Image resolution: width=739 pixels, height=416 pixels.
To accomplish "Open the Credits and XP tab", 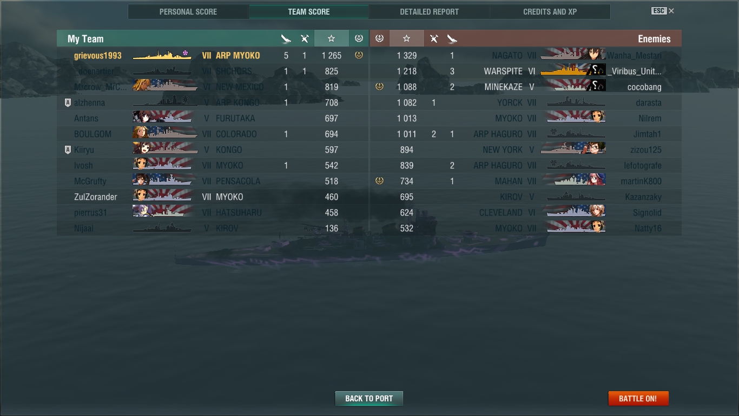I will pyautogui.click(x=550, y=11).
